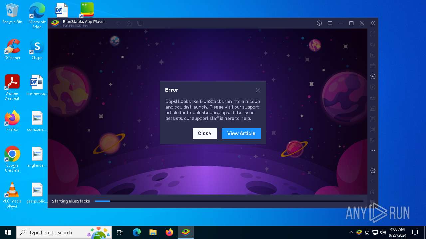
Task: Take a screenshot with sidebar capture icon
Action: (373, 119)
